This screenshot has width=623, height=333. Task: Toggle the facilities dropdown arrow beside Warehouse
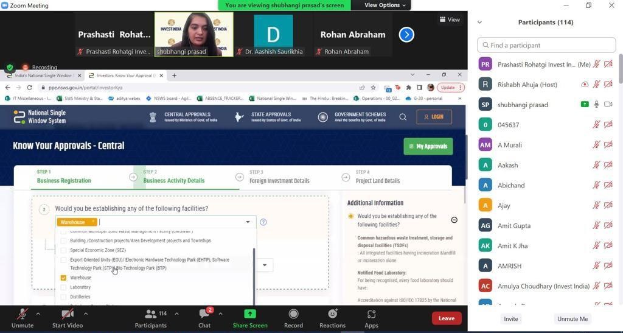pyautogui.click(x=248, y=222)
